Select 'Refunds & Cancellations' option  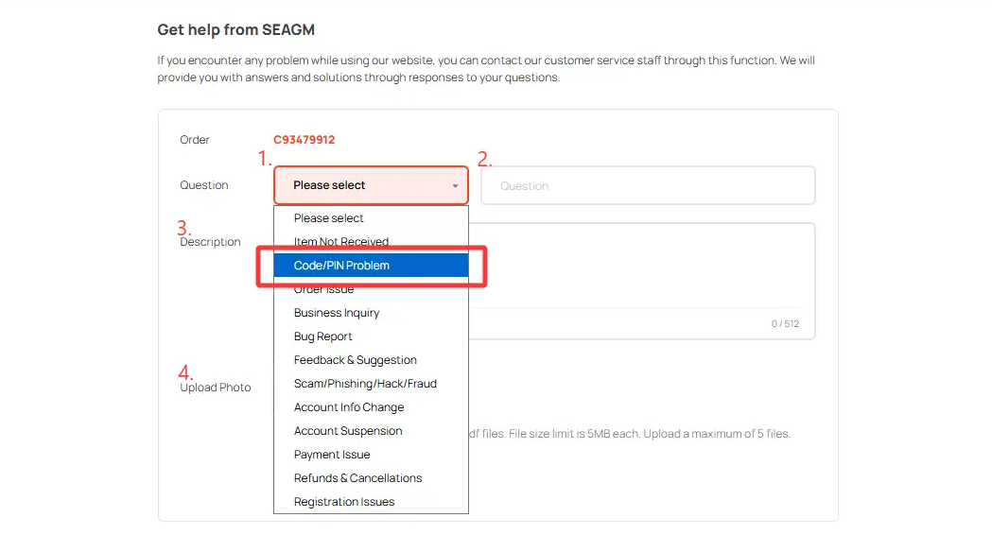click(x=371, y=478)
